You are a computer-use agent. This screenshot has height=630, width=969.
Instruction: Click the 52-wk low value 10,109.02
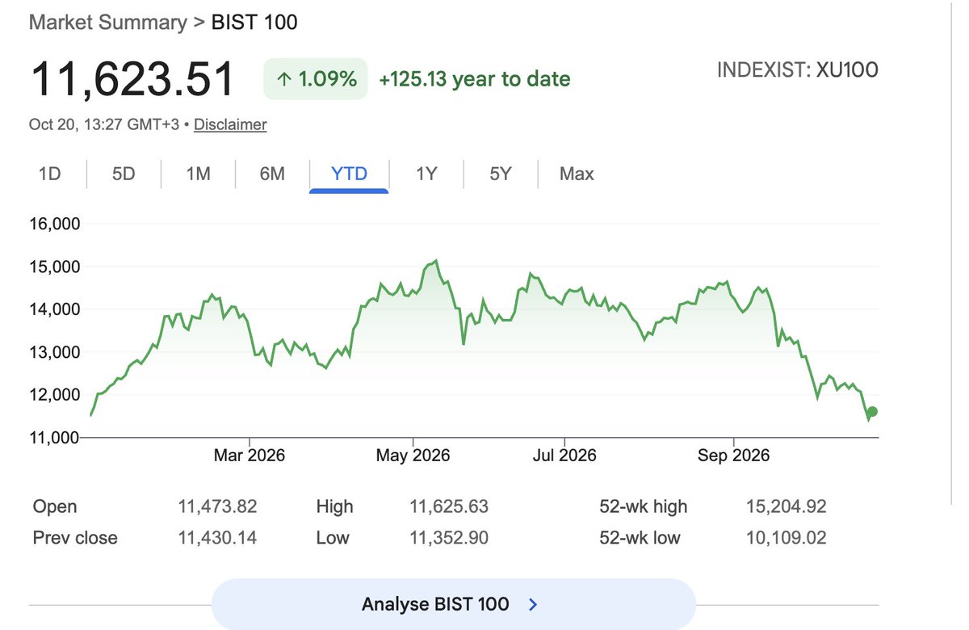[787, 537]
